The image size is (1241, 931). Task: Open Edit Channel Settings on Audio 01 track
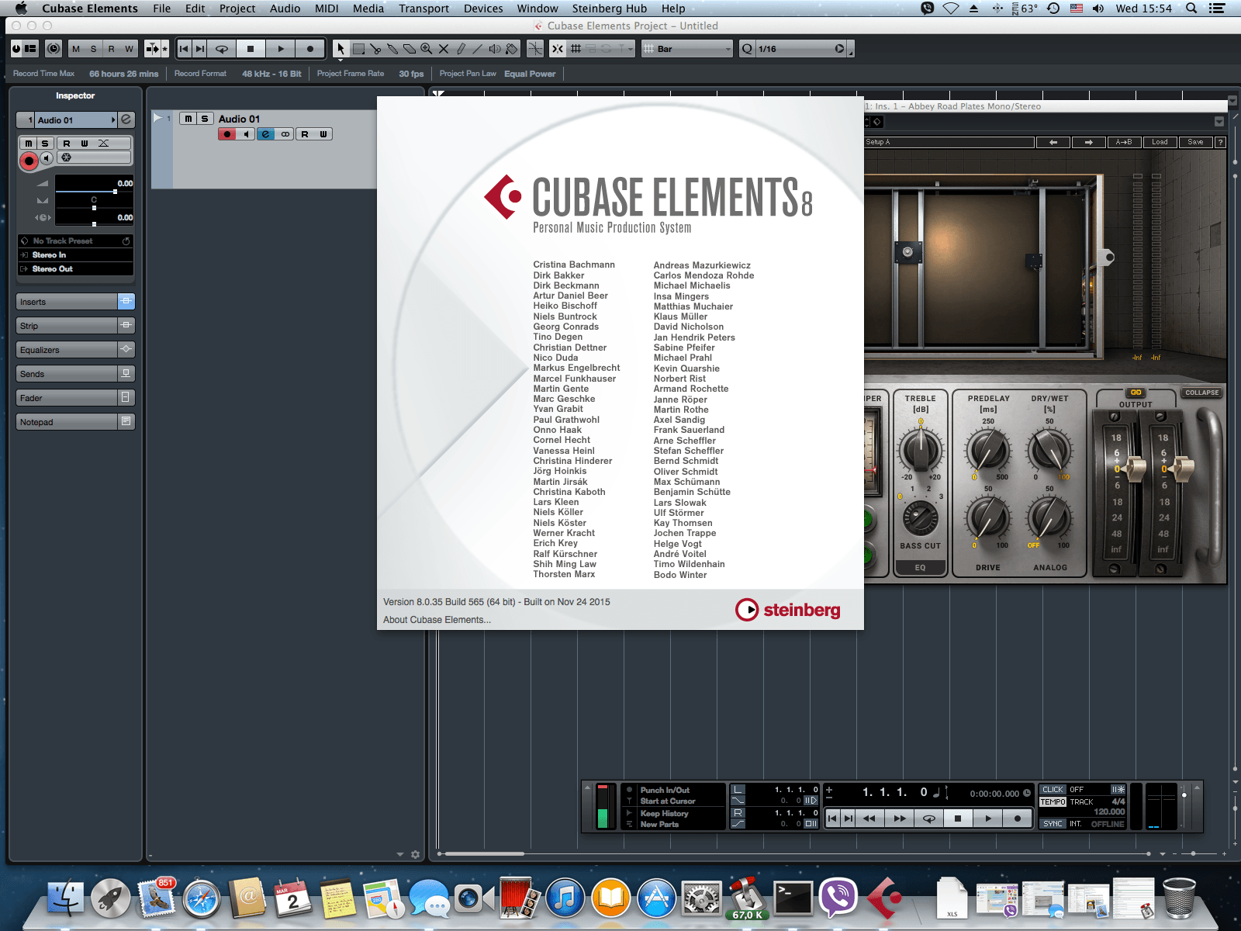coord(266,134)
